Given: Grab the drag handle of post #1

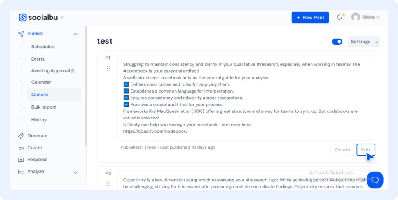Looking at the screenshot, I should pos(108,68).
